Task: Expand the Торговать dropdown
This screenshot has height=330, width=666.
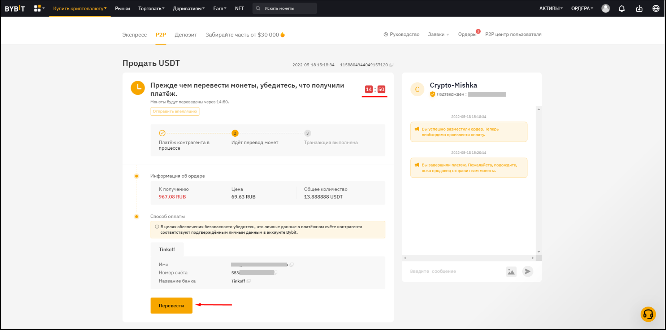Action: [x=151, y=8]
